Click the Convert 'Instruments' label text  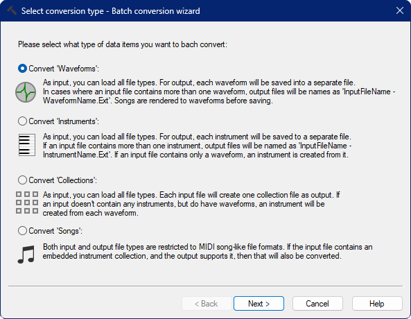64,121
